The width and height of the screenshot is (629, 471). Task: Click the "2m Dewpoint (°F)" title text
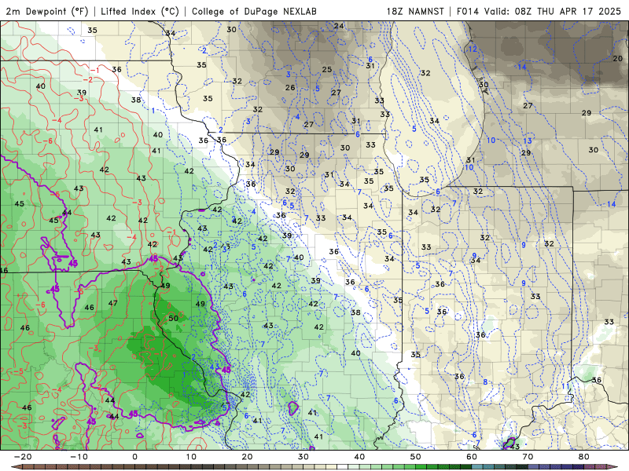point(47,11)
